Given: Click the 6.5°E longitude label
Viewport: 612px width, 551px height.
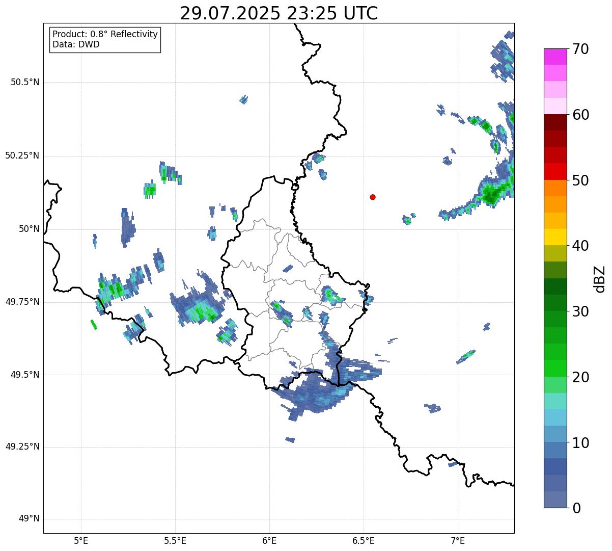Looking at the screenshot, I should (364, 540).
